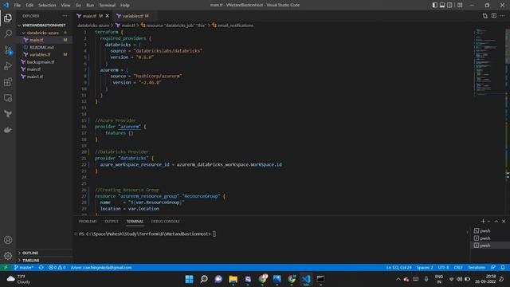Viewport: 510px width, 287px height.
Task: Change indentation via Spaces: 2
Action: tap(425, 268)
